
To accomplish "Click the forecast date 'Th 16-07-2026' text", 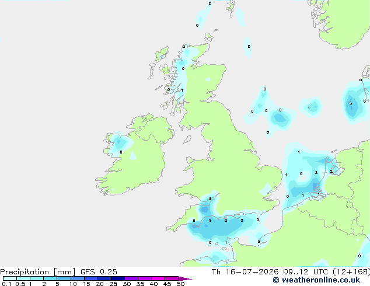I will pos(245,272).
